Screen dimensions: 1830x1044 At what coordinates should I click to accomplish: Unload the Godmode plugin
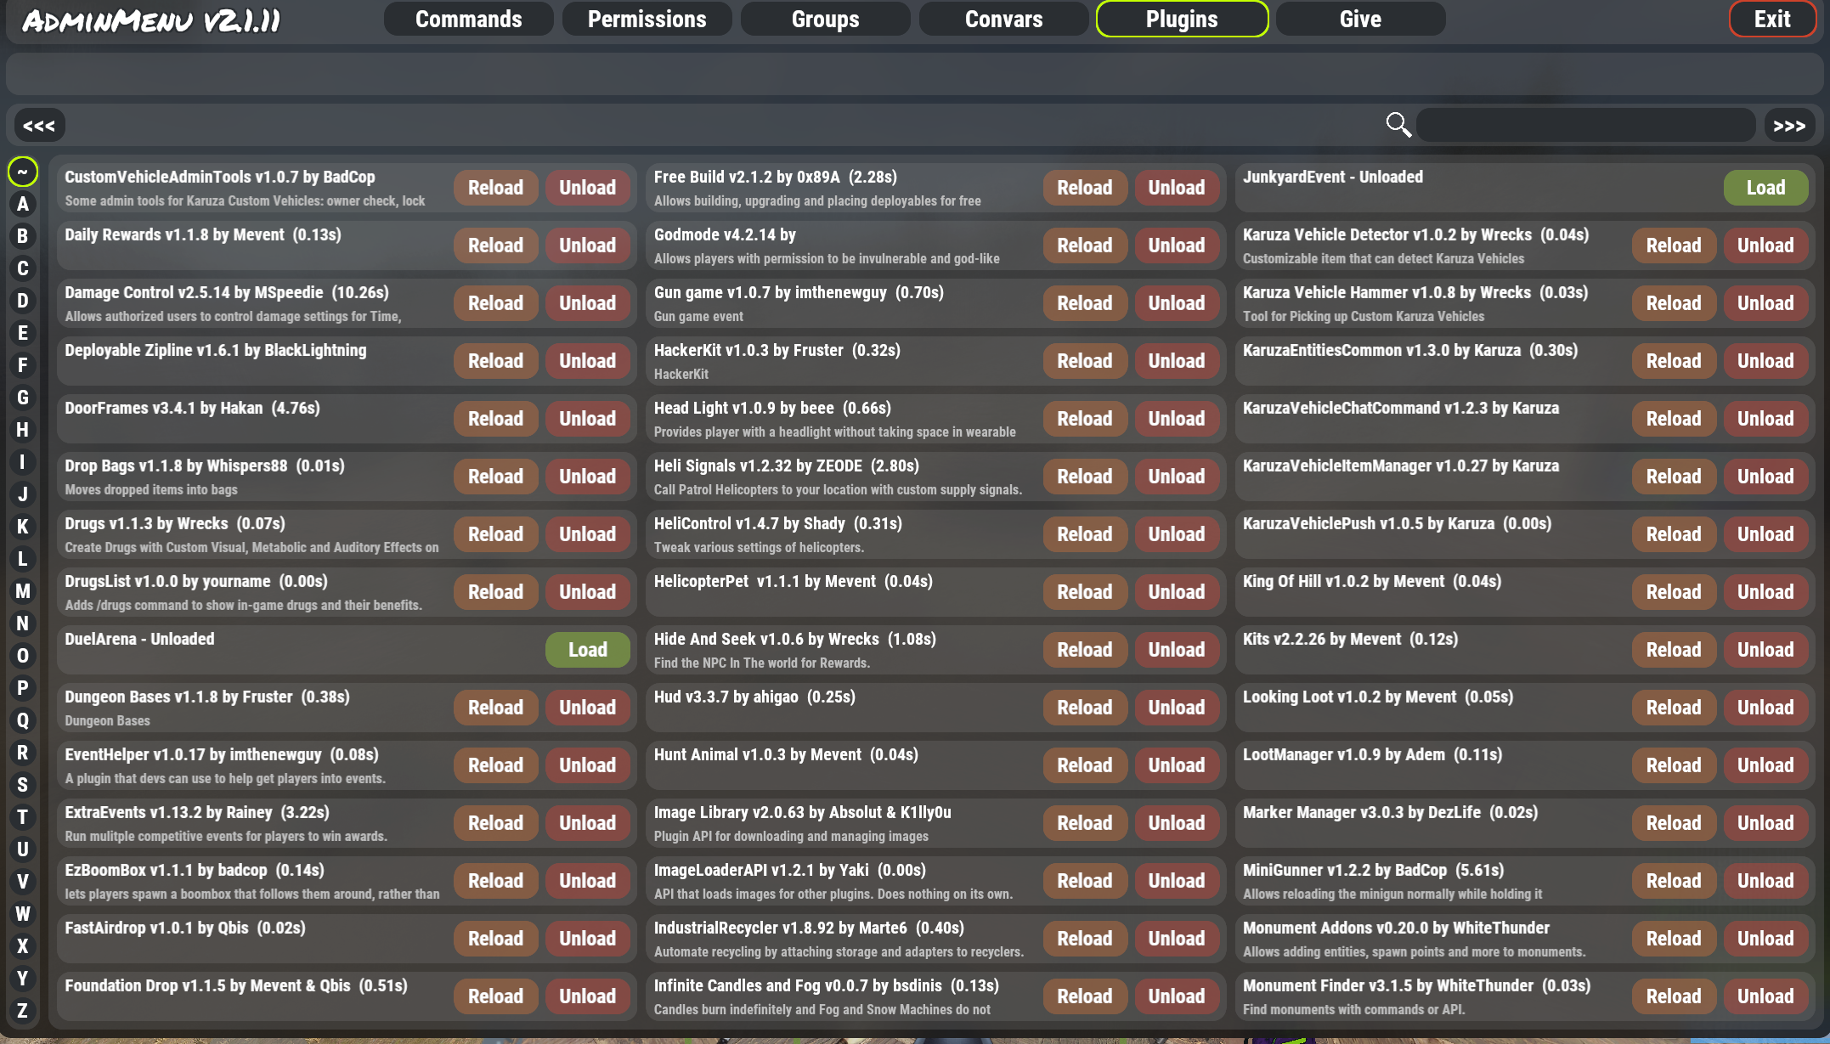(x=1176, y=245)
